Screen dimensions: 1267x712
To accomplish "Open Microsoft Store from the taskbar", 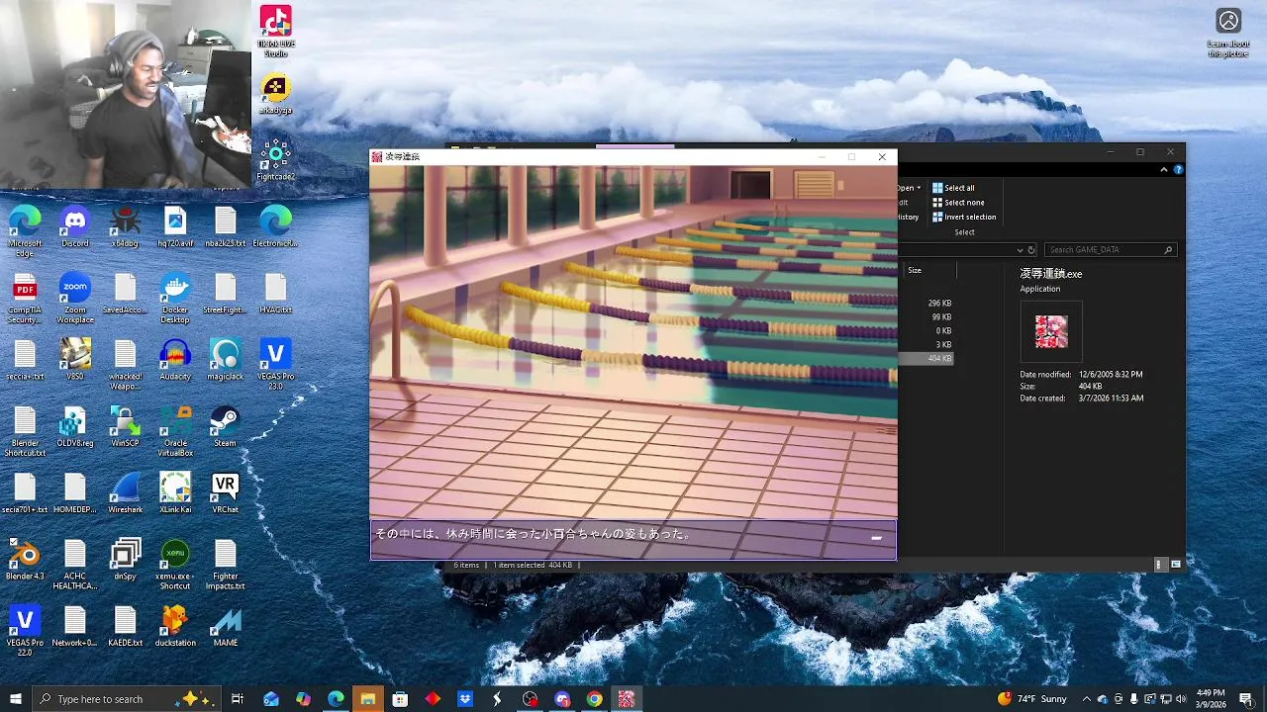I will click(400, 699).
